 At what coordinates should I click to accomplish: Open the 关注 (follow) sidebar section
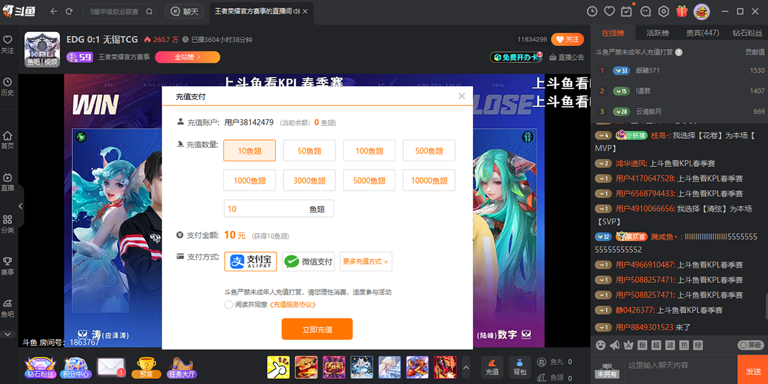[x=8, y=44]
